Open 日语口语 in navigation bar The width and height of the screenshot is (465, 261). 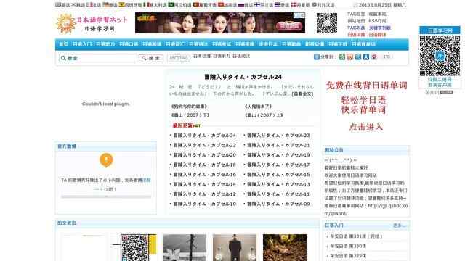129,44
